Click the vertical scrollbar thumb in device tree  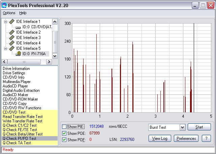tap(55, 42)
